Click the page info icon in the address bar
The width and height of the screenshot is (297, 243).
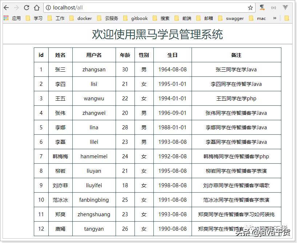click(48, 7)
